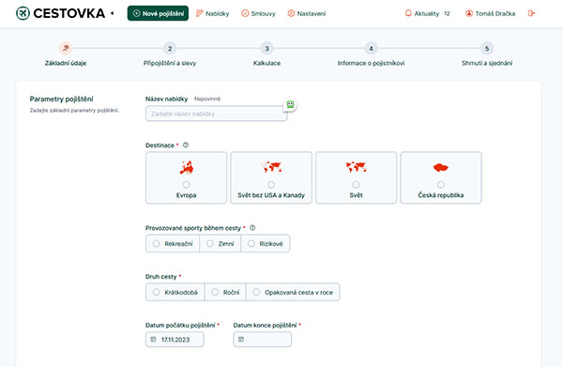Choose the Zimní sports option
The height and width of the screenshot is (367, 563).
221,243
